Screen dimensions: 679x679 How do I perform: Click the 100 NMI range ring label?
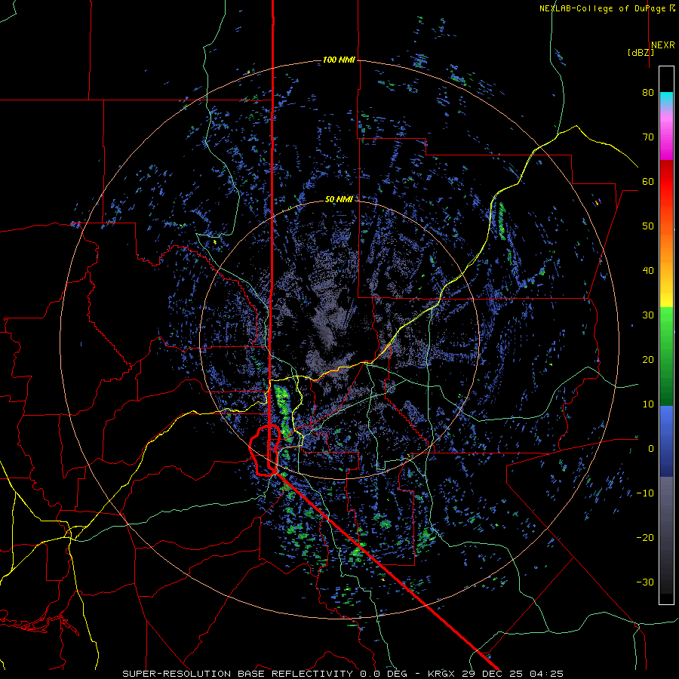point(339,60)
